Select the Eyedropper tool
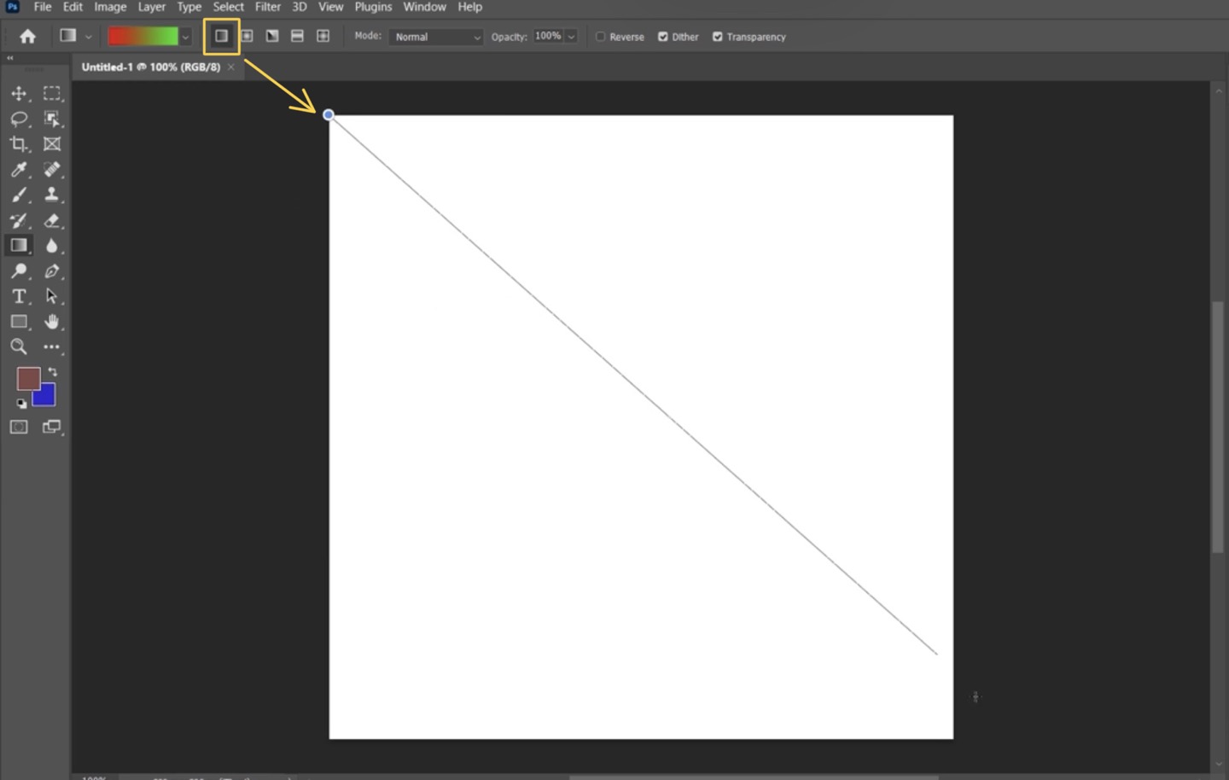1229x780 pixels. coord(19,169)
